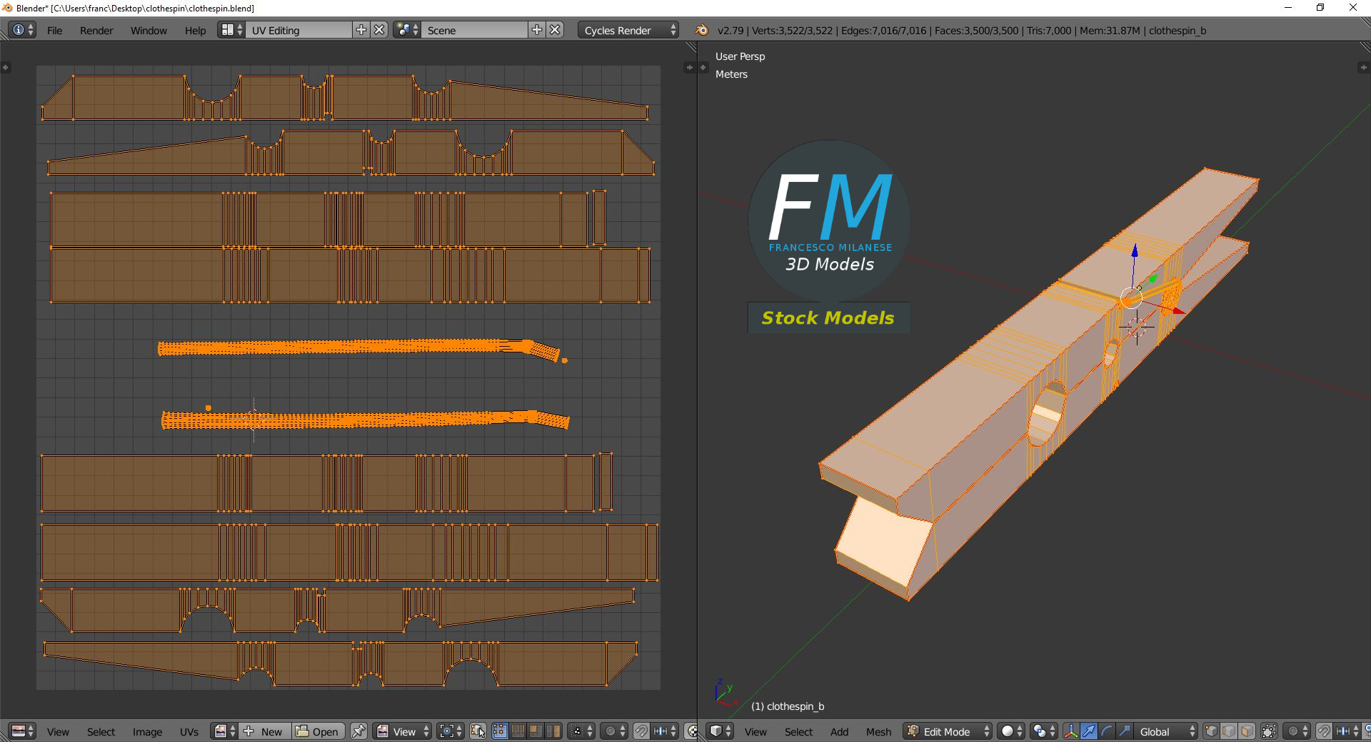Delete the UV Editing screen layout
This screenshot has width=1371, height=742.
380,30
